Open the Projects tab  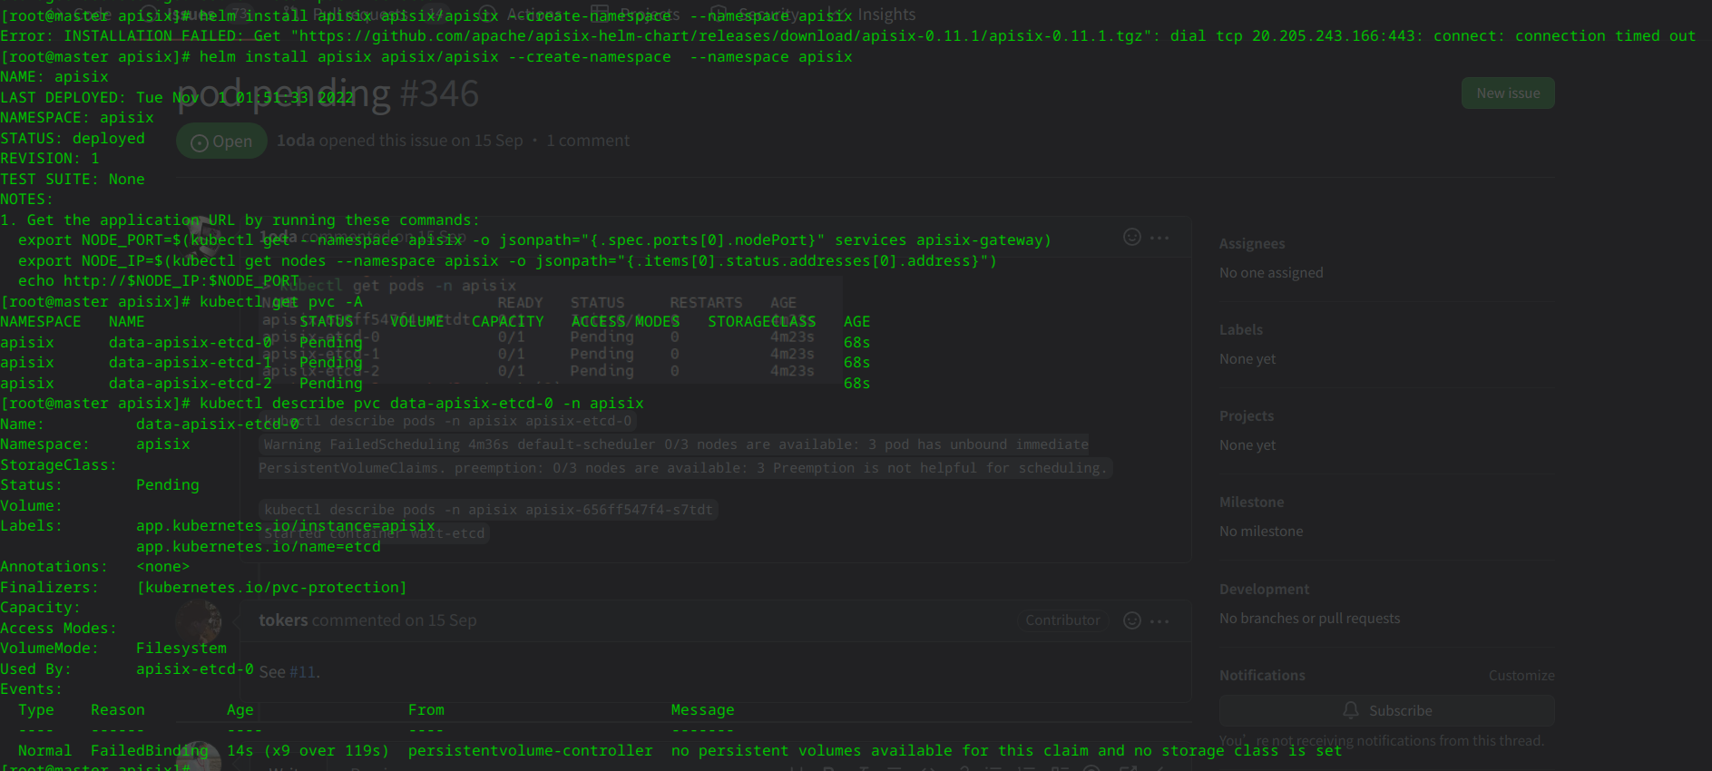635,15
